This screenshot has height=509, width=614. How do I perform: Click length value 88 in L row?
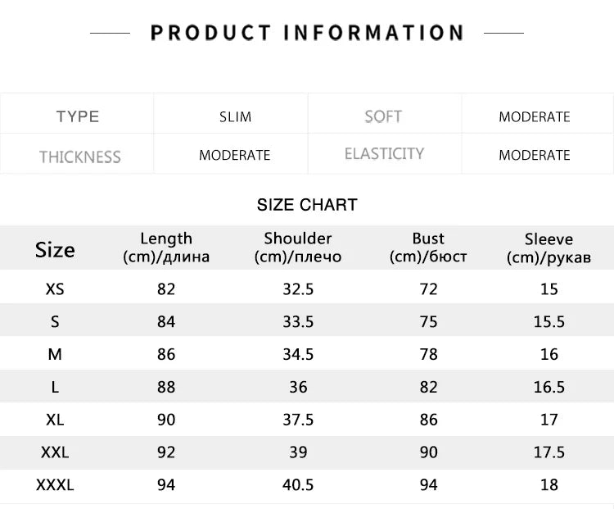[166, 387]
